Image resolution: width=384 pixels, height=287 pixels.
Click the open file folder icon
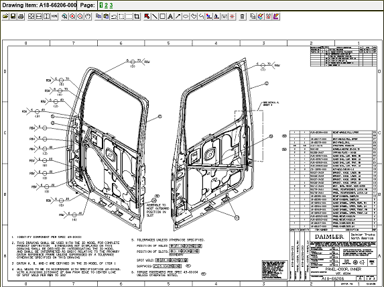pos(5,16)
